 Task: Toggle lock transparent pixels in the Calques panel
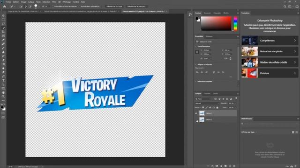203,108
